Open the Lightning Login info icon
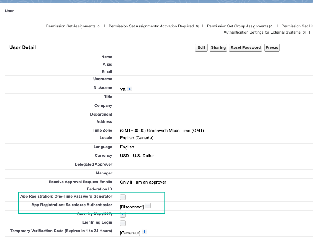313x242 pixels. [122, 223]
